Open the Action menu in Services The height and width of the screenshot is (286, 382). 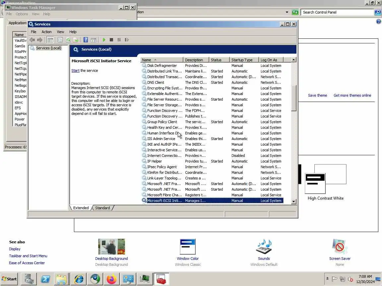[46, 32]
